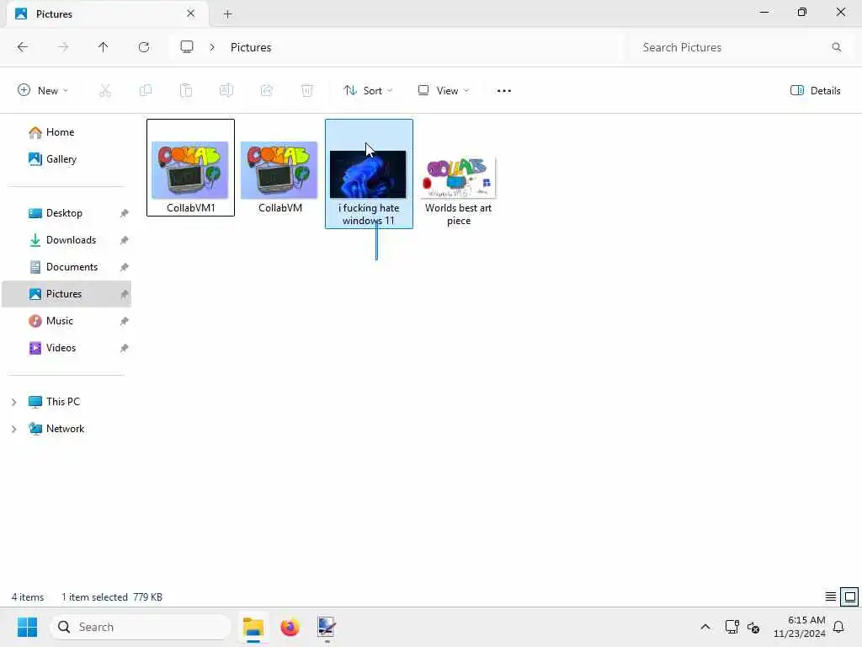The width and height of the screenshot is (862, 647).
Task: Delete the selected file
Action: [307, 91]
